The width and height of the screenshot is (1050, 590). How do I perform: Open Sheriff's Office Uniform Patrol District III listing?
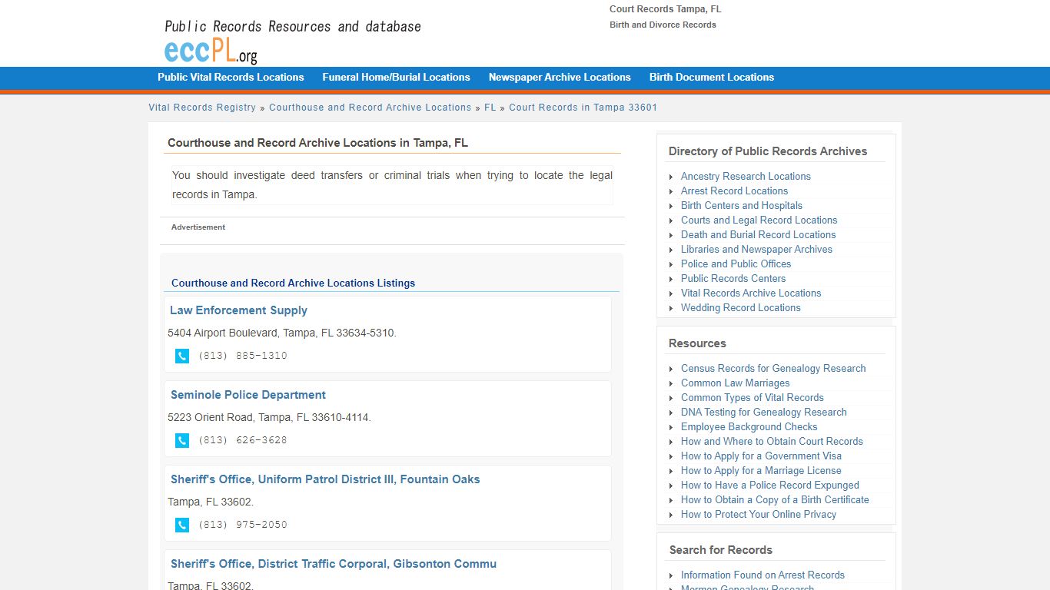coord(325,479)
